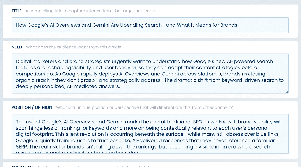Click the Position / Opinion resize grip icon
301x167 pixels.
point(287,152)
